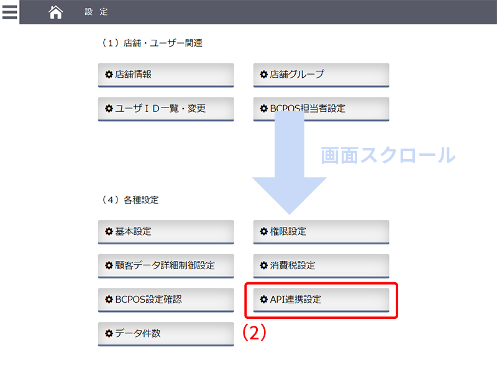This screenshot has height=373, width=497.
Task: Click gear icon beside データ件数
Action: coord(109,333)
